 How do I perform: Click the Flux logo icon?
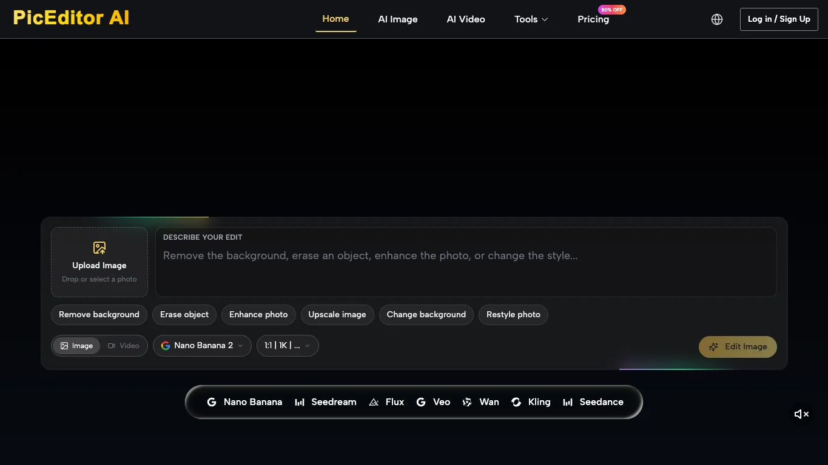374,402
